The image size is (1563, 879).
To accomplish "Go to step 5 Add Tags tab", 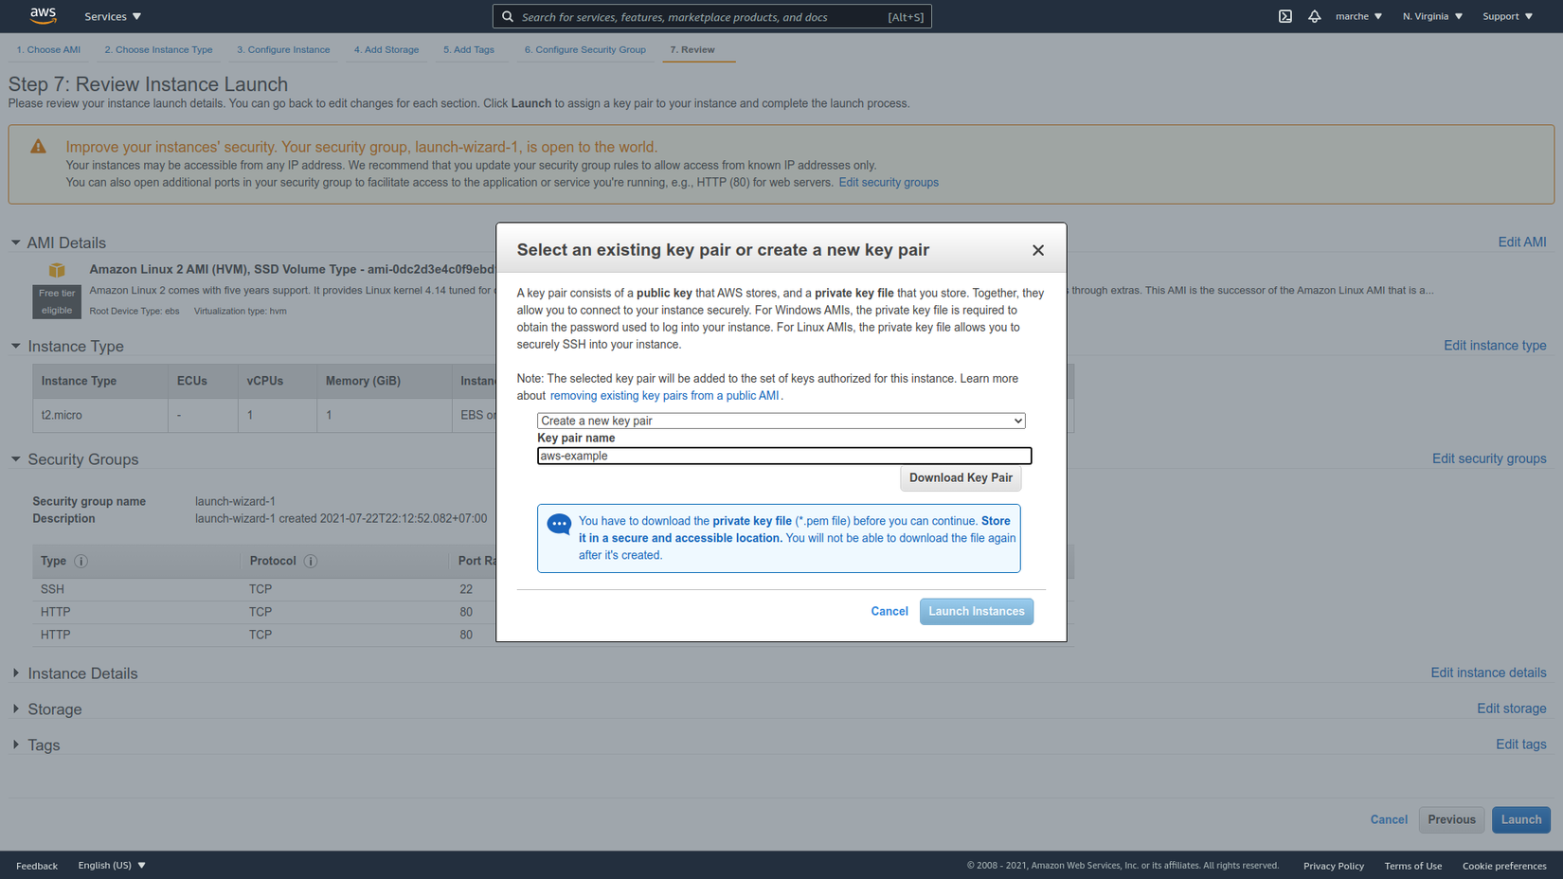I will click(x=469, y=49).
